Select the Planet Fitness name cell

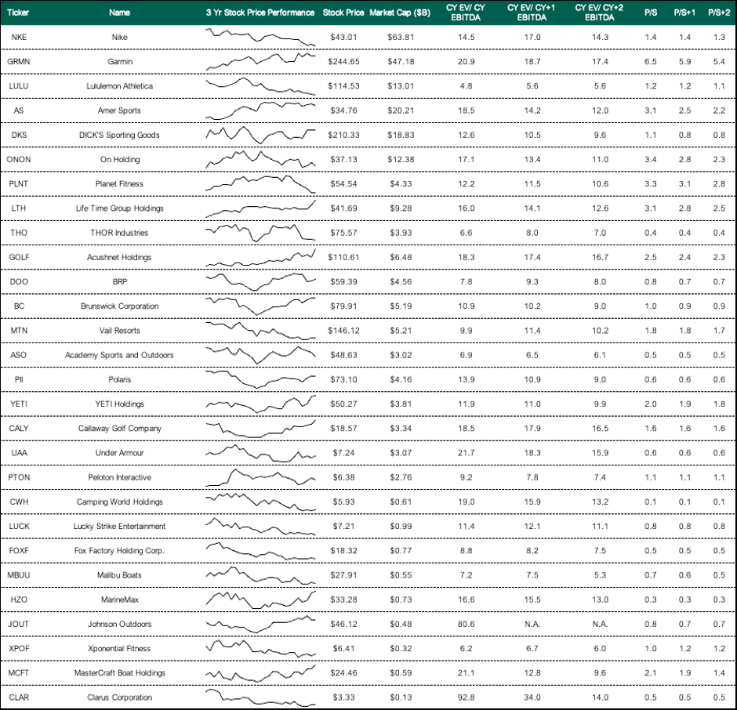click(x=119, y=183)
